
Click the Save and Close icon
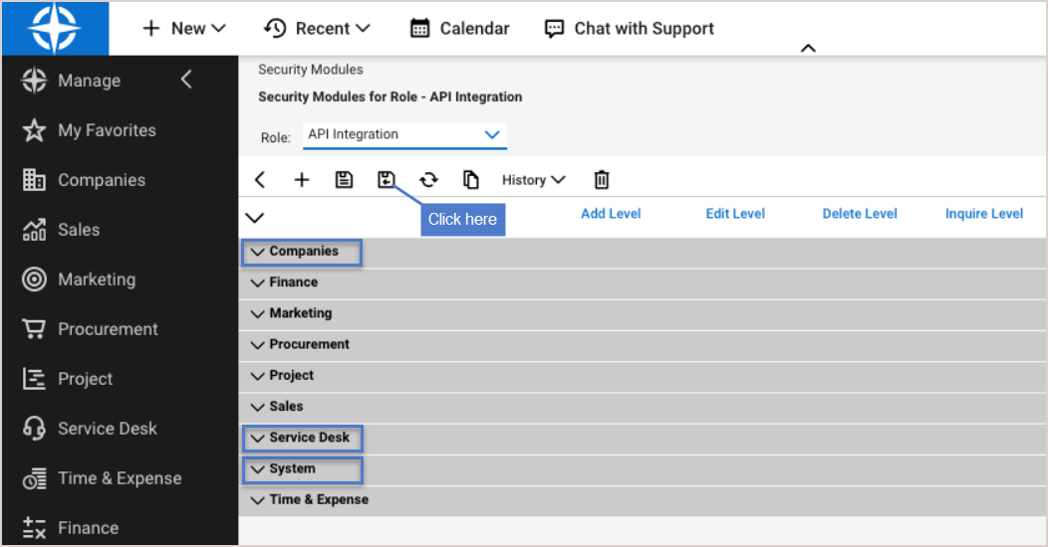(x=386, y=179)
